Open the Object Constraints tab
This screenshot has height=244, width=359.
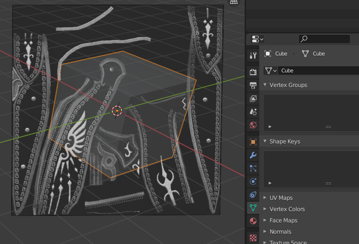click(253, 195)
